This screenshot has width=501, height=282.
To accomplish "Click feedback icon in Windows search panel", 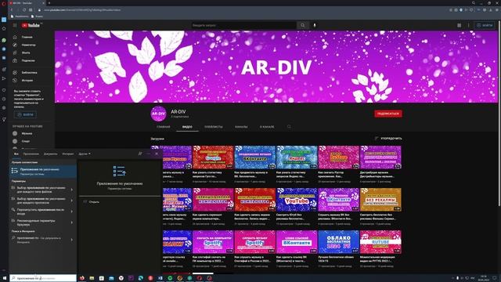I will coord(140,154).
